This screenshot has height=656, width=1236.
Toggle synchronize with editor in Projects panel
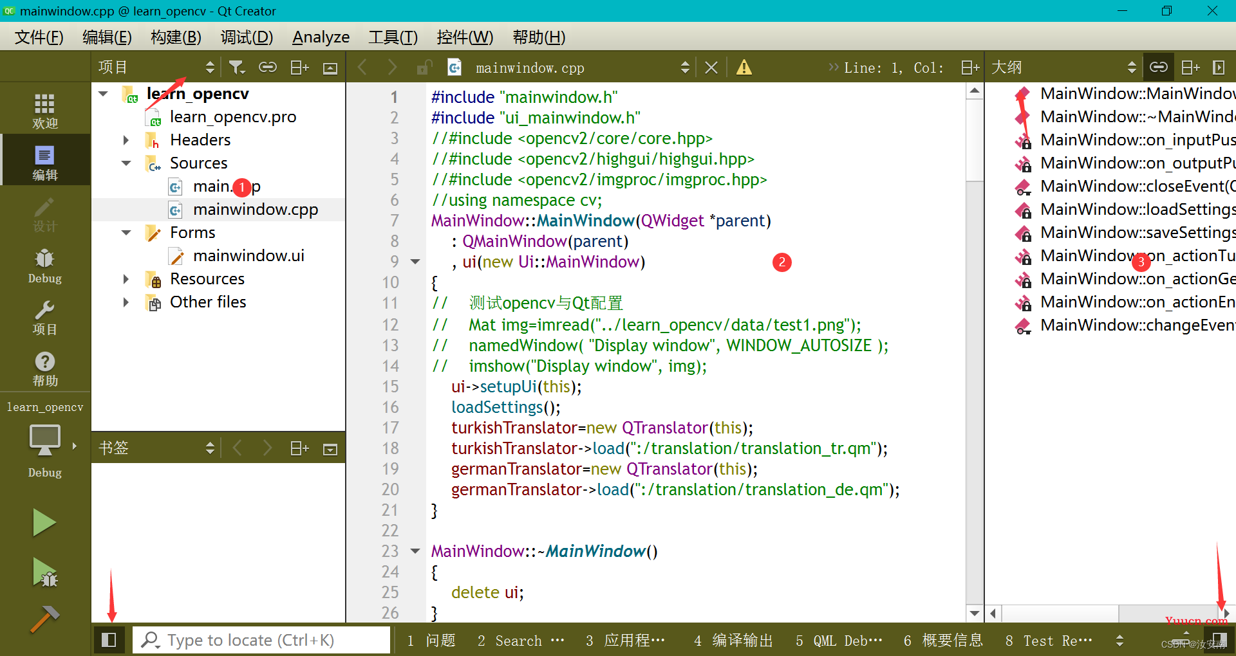coord(268,68)
